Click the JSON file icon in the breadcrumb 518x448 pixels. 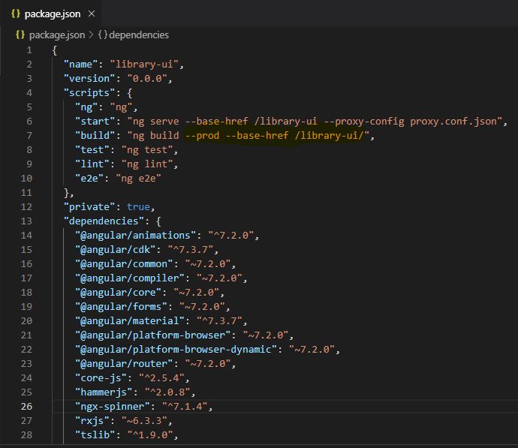tap(20, 35)
